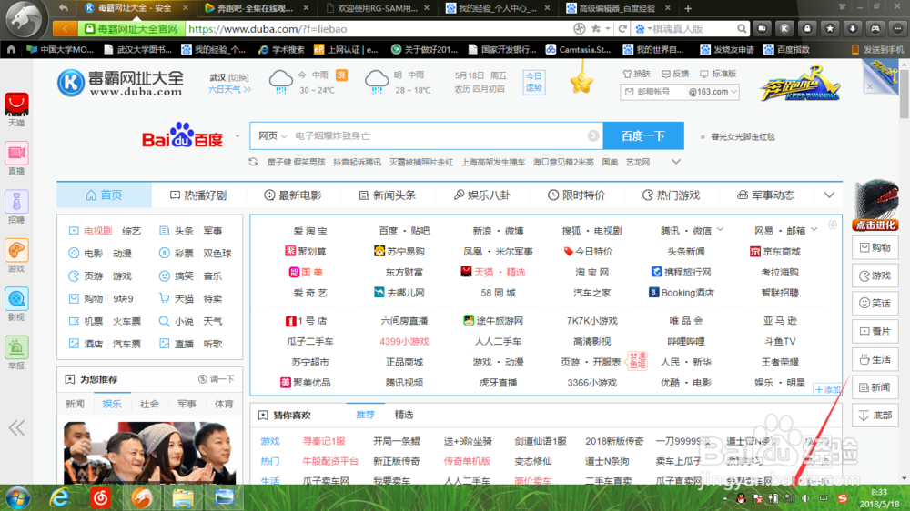Open file explorer from taskbar
This screenshot has width=910, height=511.
point(183,497)
